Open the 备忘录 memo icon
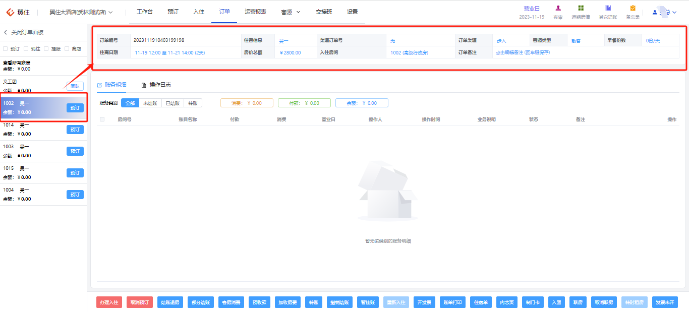Image resolution: width=689 pixels, height=312 pixels. 633,8
